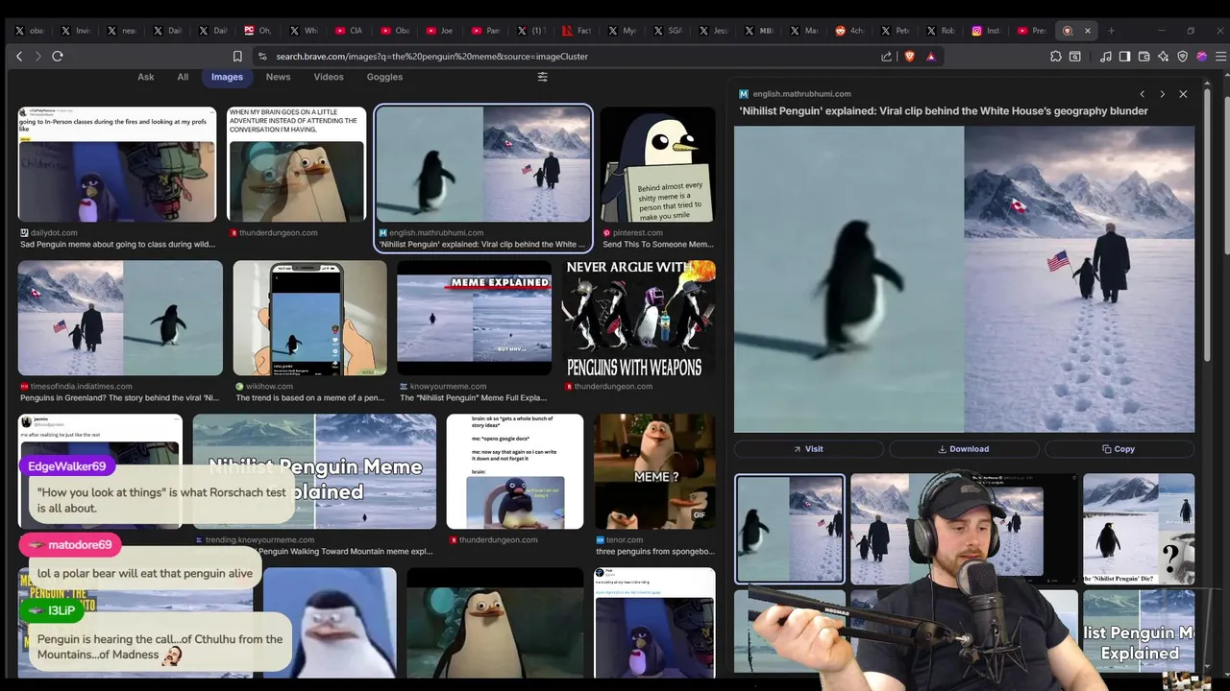This screenshot has width=1230, height=691.
Task: Open the dailydot.com Sad Penguin meme result
Action: 117,164
